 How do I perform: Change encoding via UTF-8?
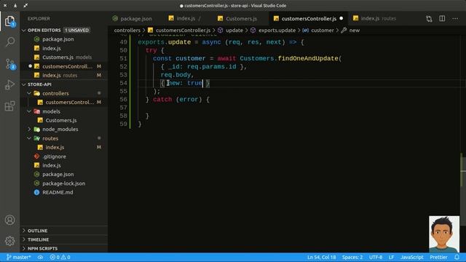click(376, 257)
